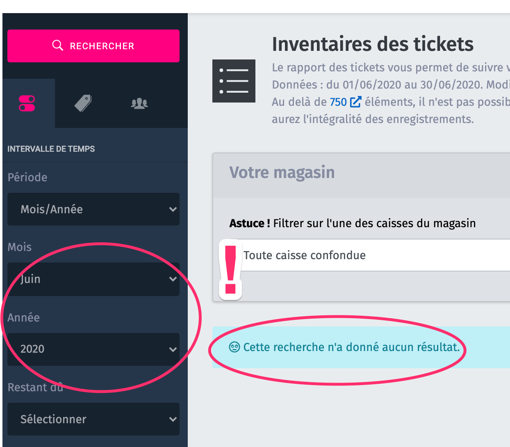The image size is (510, 447).
Task: Open the users group tab
Action: [x=139, y=103]
